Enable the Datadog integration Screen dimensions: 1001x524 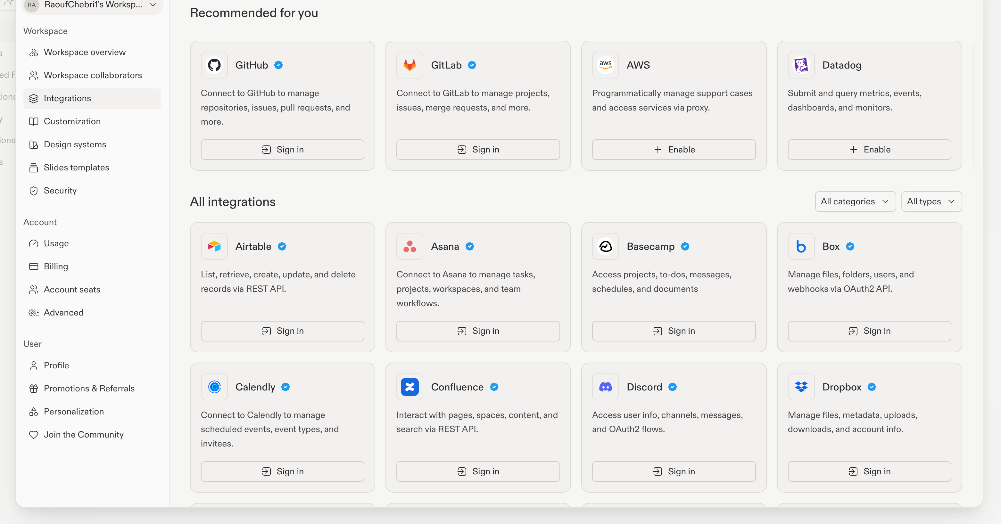pyautogui.click(x=869, y=150)
